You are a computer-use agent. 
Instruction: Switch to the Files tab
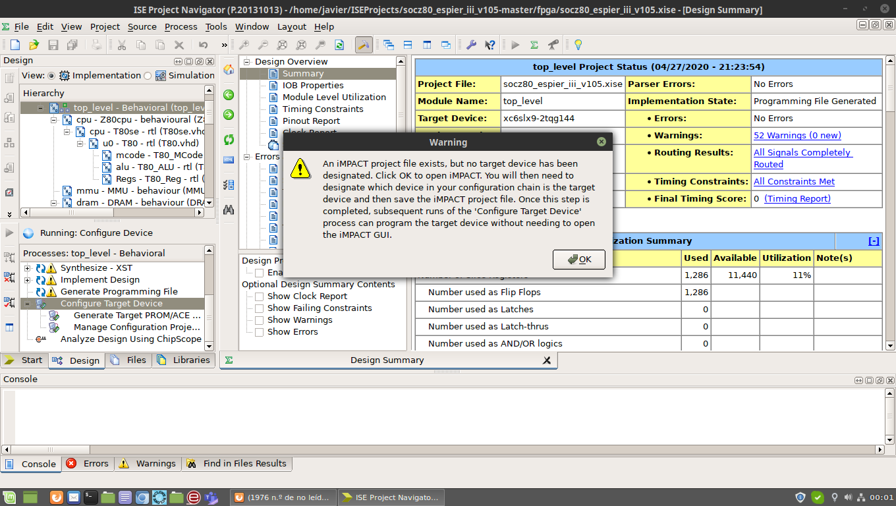click(x=129, y=360)
